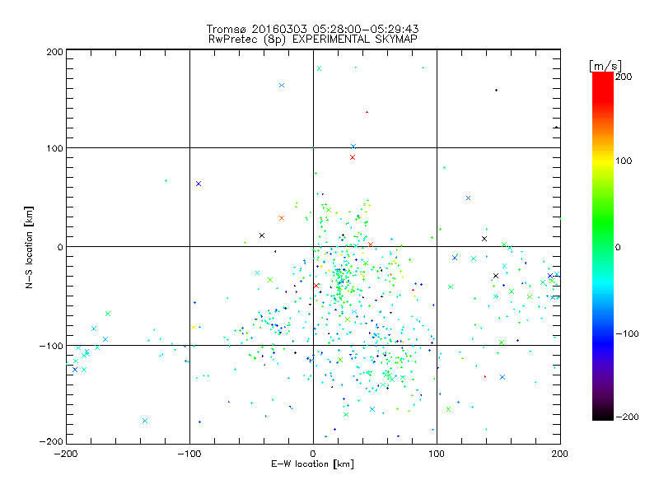Click the 'N-S location [km]' axis label
The image size is (659, 494).
pyautogui.click(x=29, y=247)
